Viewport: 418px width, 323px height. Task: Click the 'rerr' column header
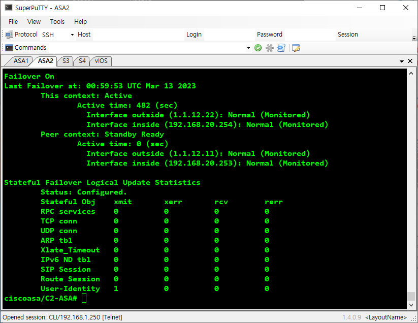coord(274,202)
